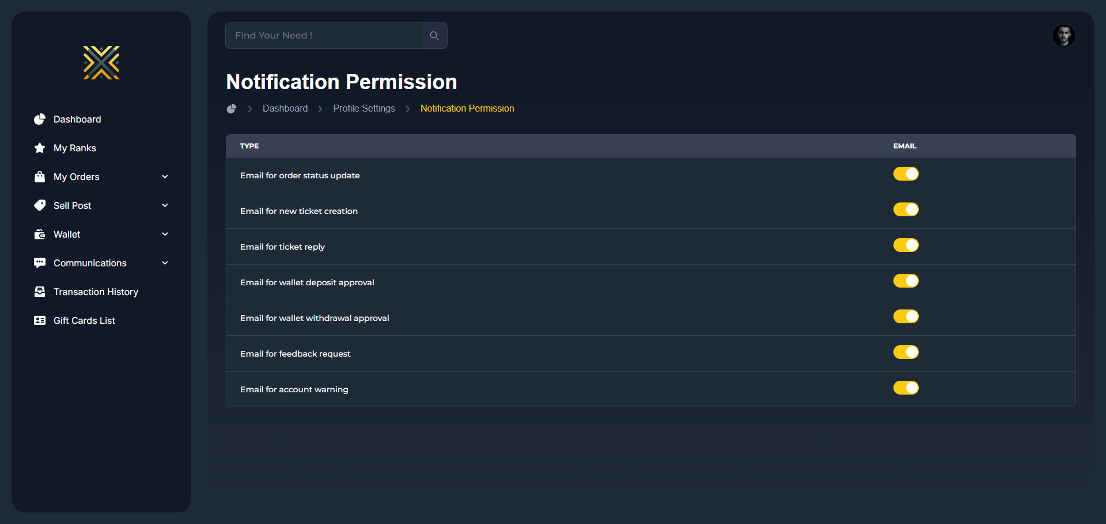This screenshot has width=1106, height=524.
Task: Focus the Find Your Need search field
Action: pos(324,36)
